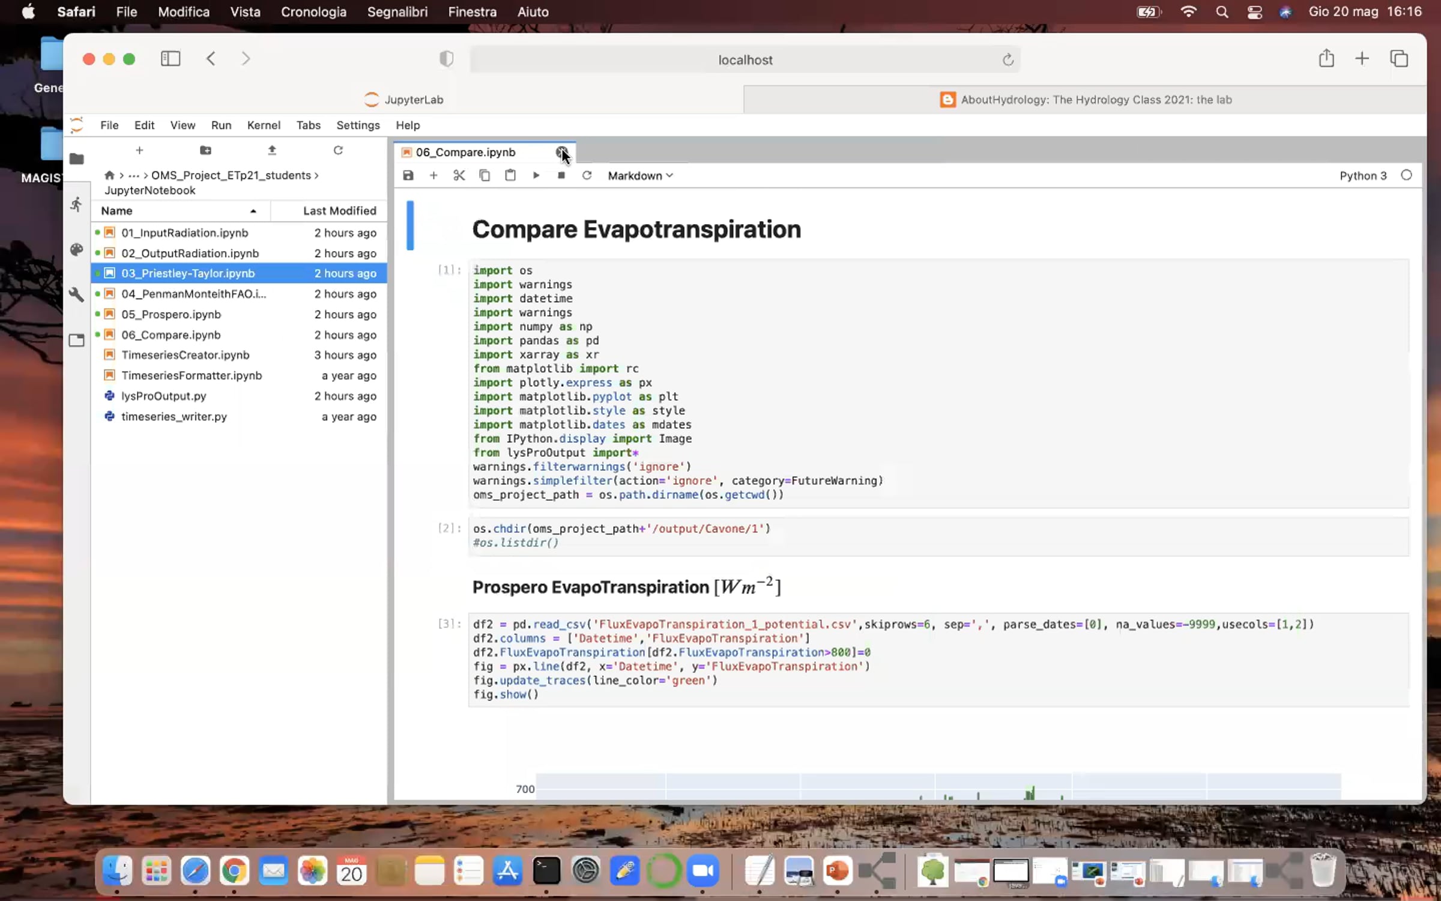The height and width of the screenshot is (901, 1441).
Task: Click the Python 3 kernel name
Action: (1363, 175)
